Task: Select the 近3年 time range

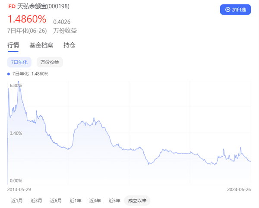Action: coord(95,201)
